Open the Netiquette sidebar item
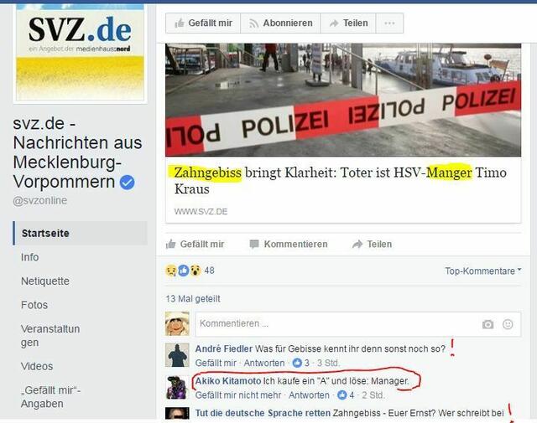The image size is (537, 423). pyautogui.click(x=45, y=281)
